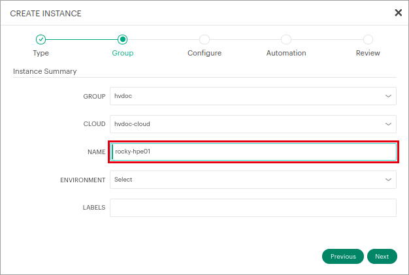Select the Configure step label
Viewport: 409px width, 275px height.
tap(204, 53)
